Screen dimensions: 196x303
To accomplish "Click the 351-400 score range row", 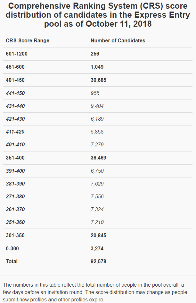I will point(15,158).
